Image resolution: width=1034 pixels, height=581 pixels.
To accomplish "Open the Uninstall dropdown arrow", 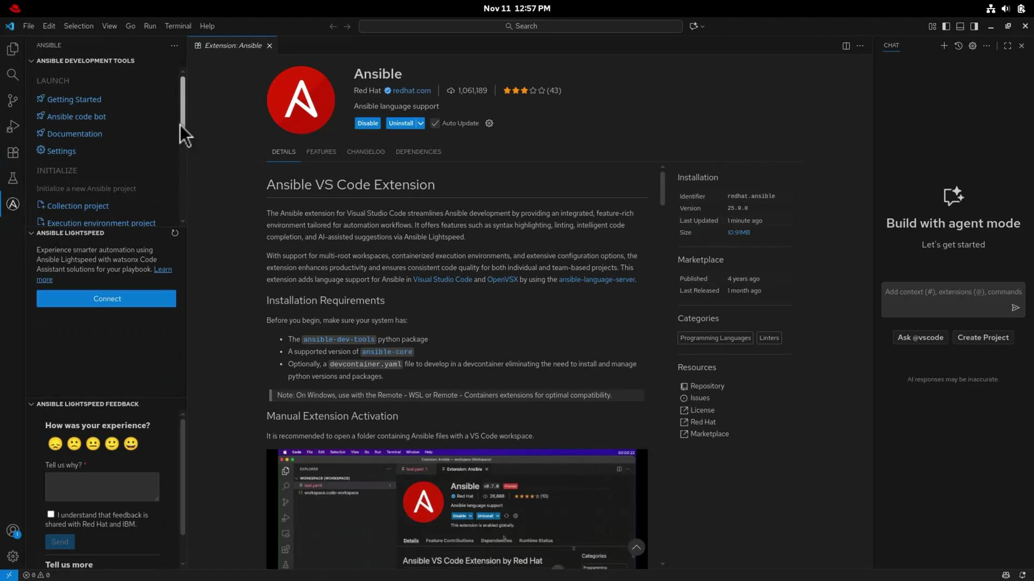I will coord(420,123).
